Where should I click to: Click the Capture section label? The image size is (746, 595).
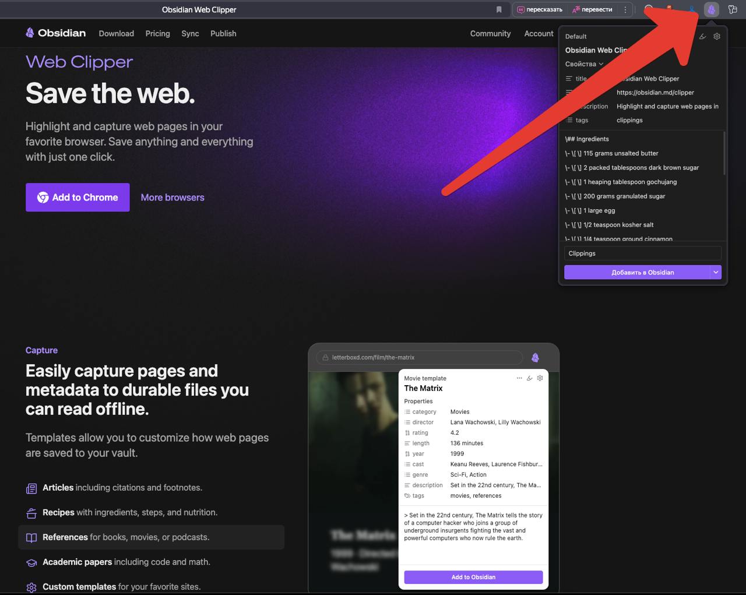pyautogui.click(x=41, y=350)
